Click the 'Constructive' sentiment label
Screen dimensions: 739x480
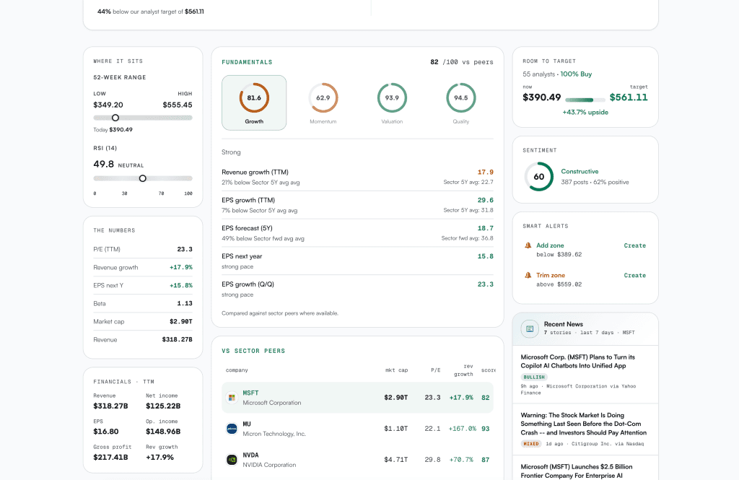tap(580, 172)
